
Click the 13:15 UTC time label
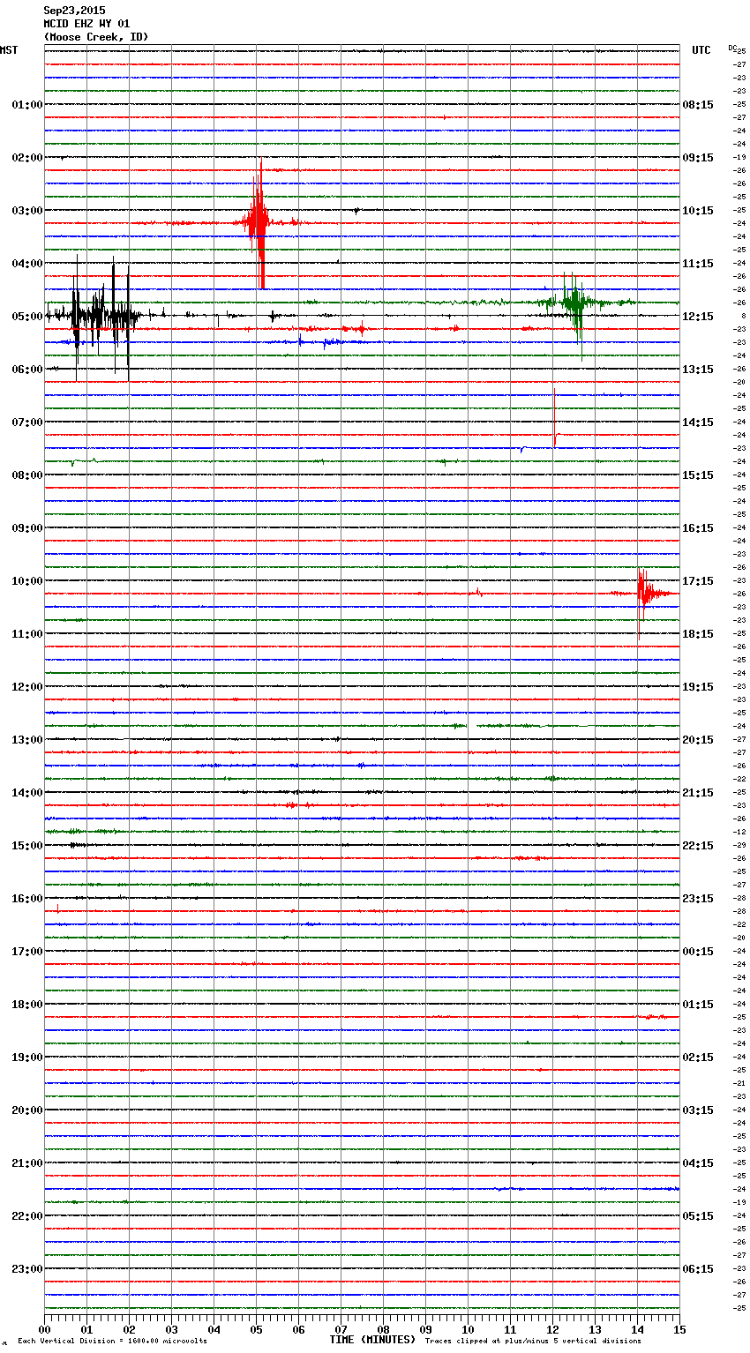698,369
